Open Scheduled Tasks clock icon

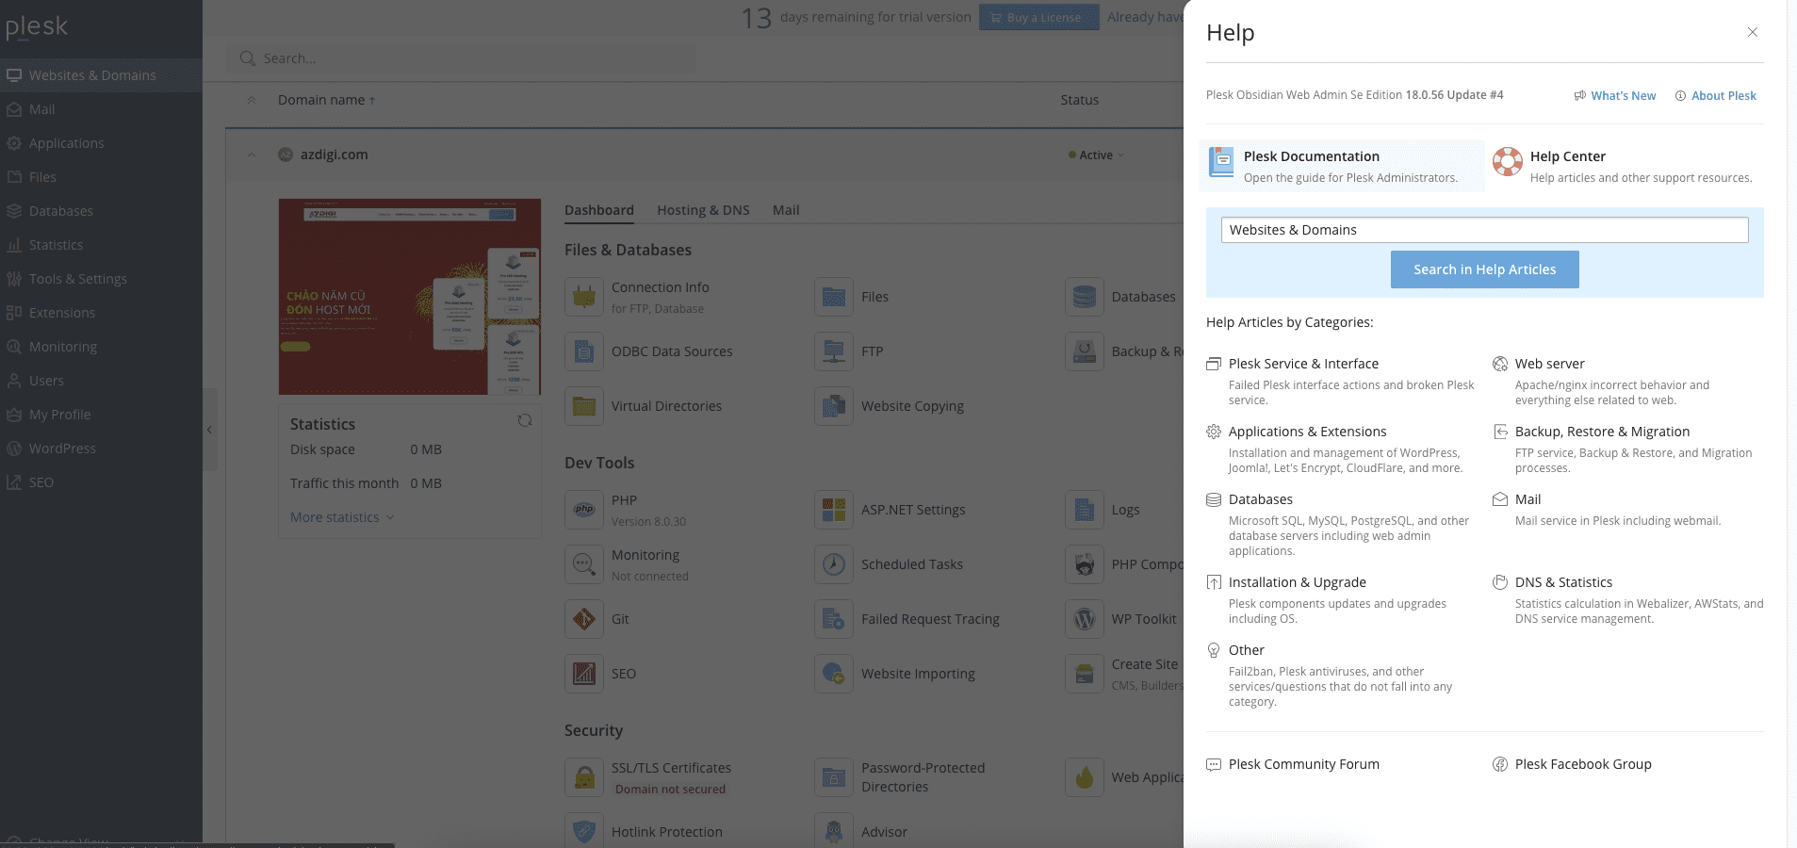(834, 564)
